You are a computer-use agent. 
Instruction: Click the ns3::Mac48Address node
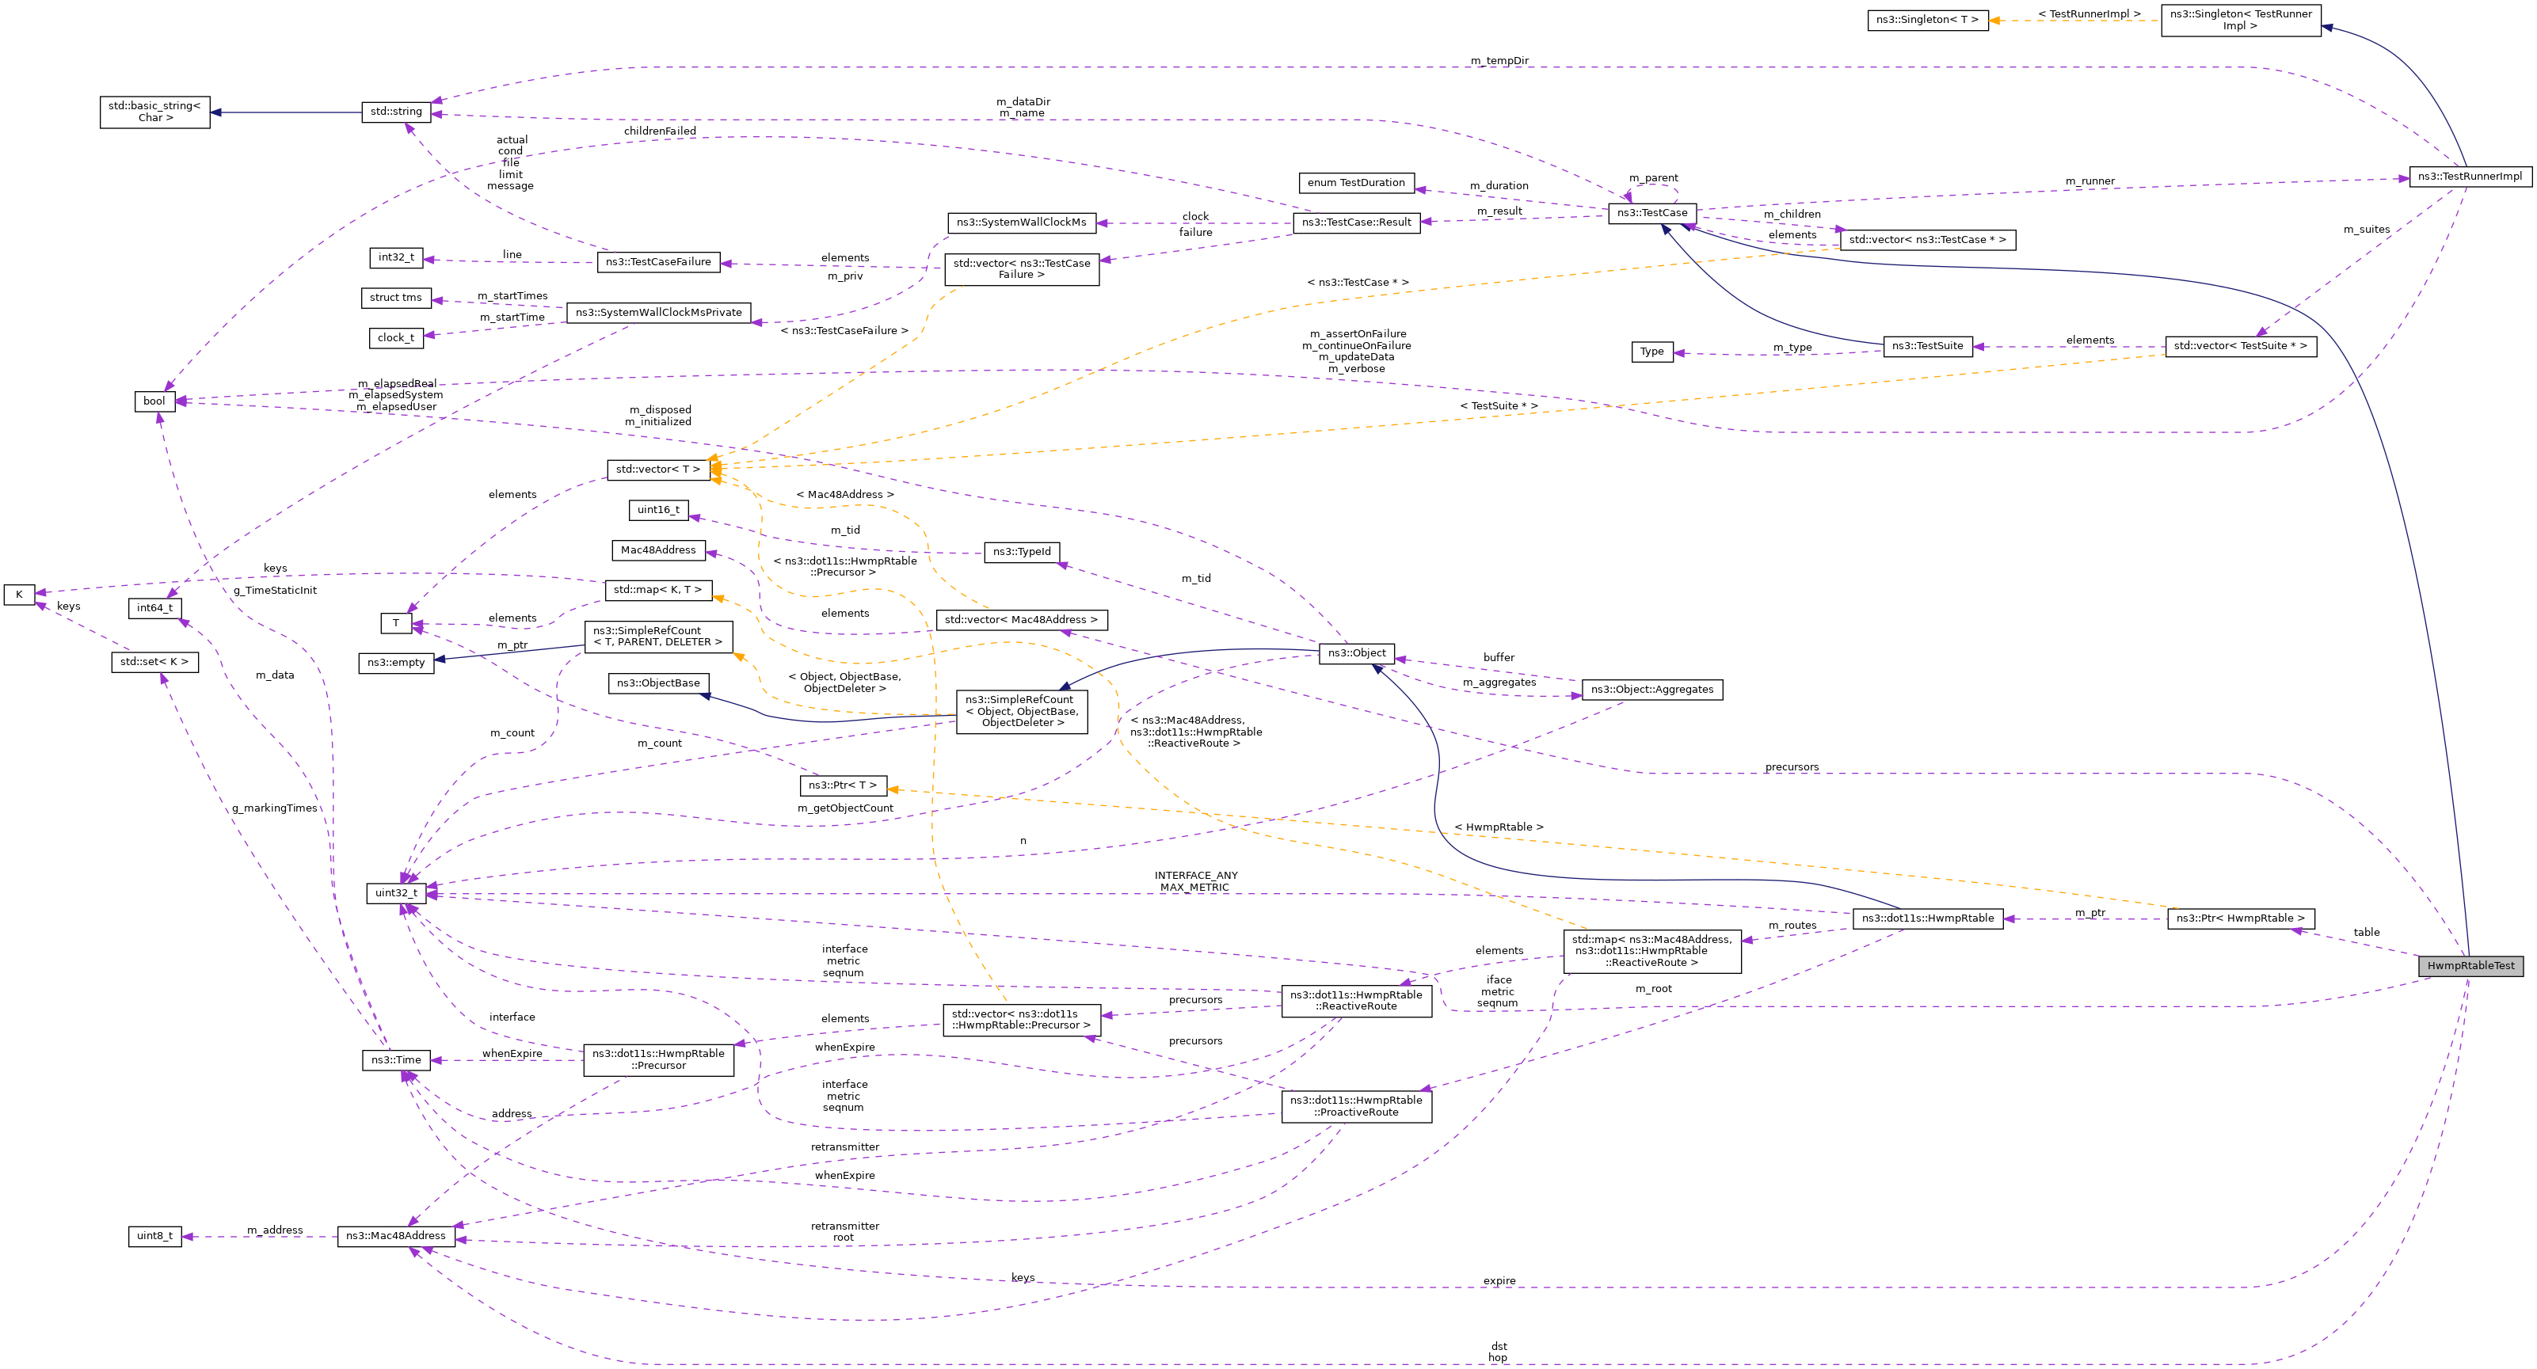396,1236
